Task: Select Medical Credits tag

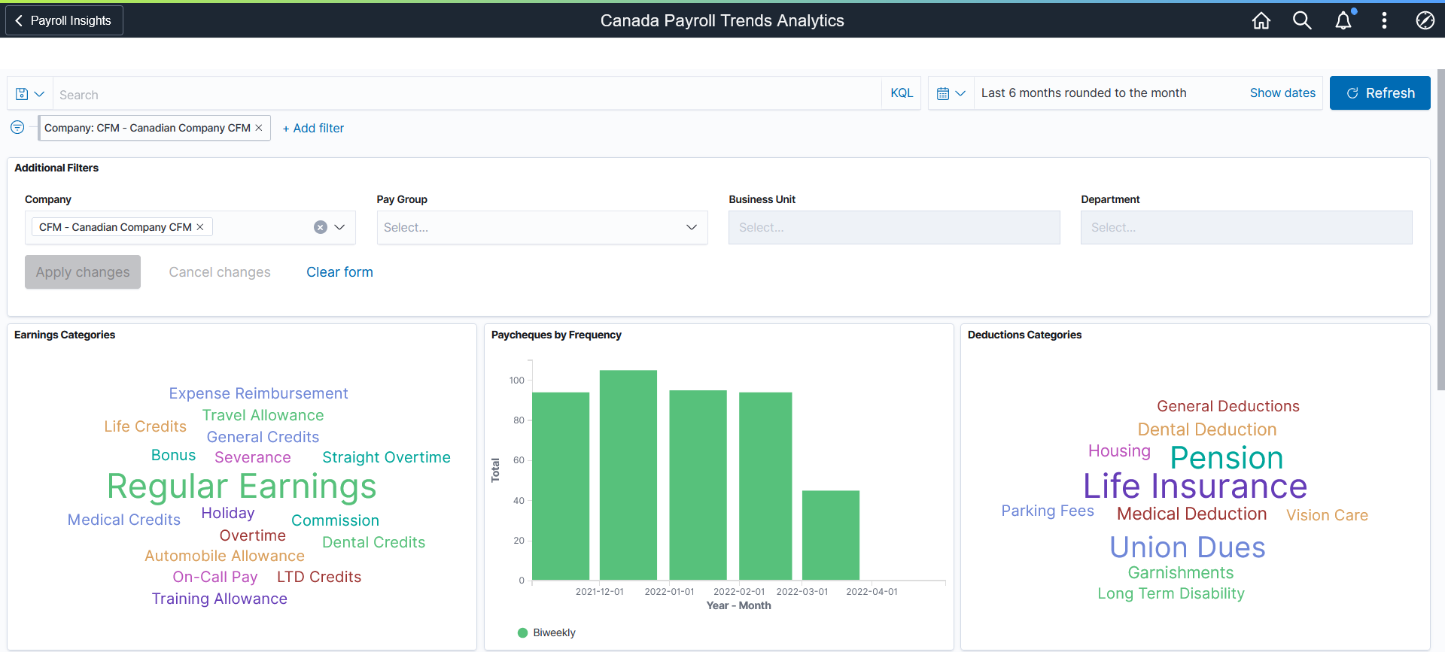Action: pos(124,520)
